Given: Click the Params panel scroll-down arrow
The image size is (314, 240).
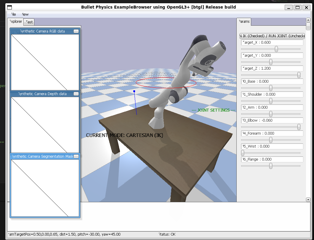Looking at the screenshot, I should point(308,200).
